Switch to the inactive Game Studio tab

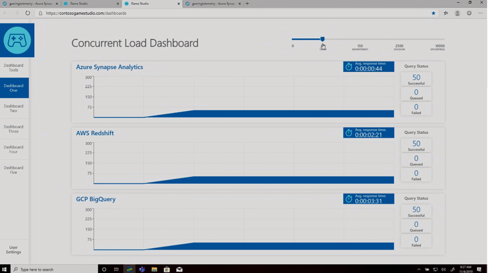click(x=91, y=3)
